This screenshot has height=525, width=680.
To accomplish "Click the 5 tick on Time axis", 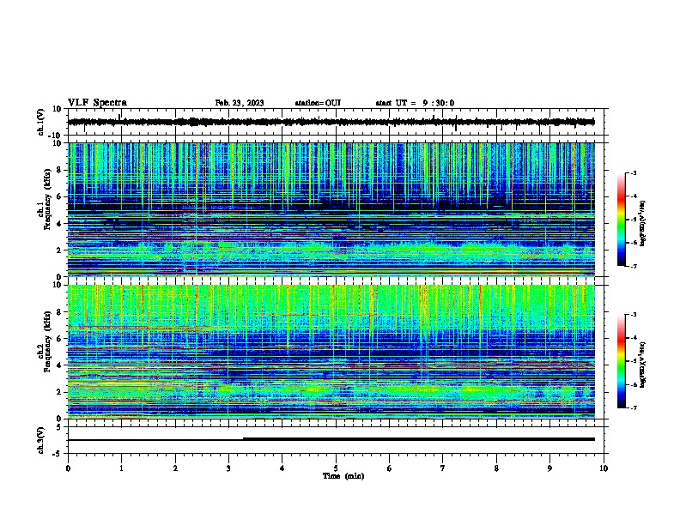I will click(336, 468).
